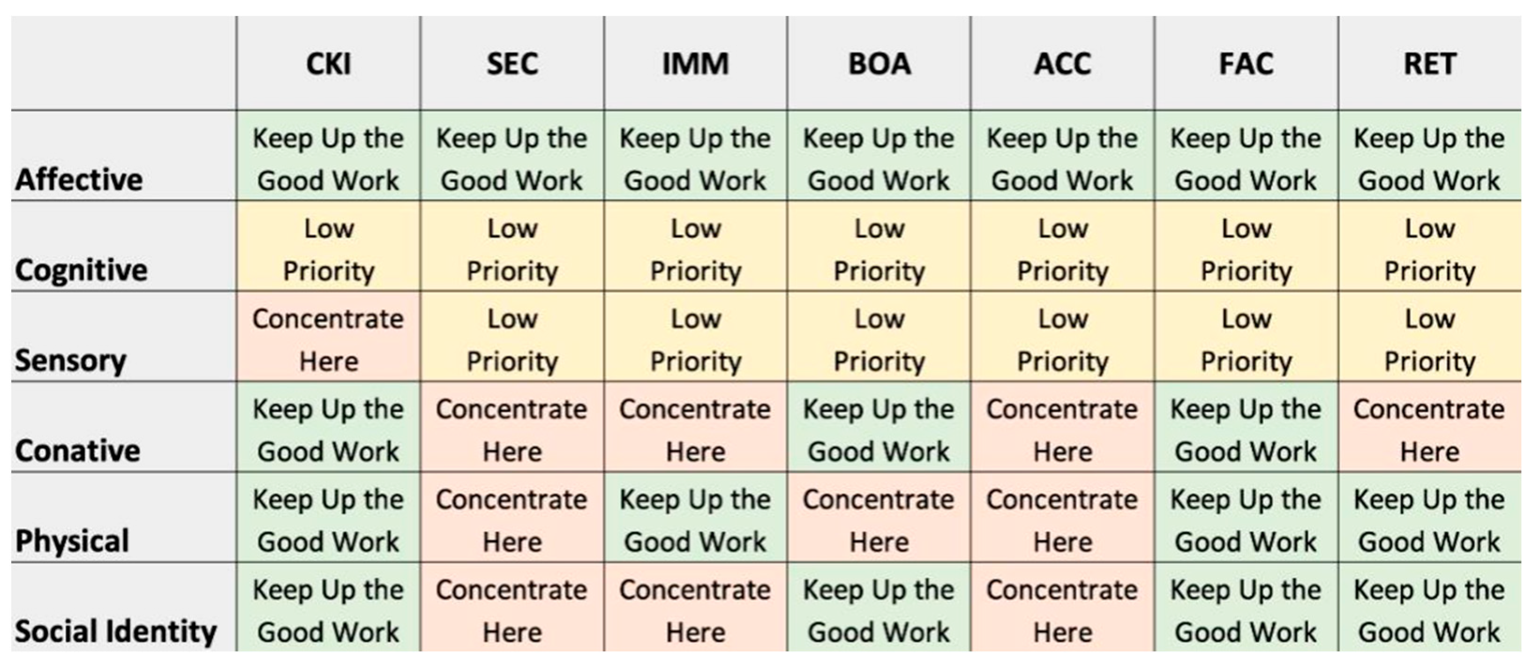Click the ACC column header
The width and height of the screenshot is (1532, 667).
(x=1062, y=64)
